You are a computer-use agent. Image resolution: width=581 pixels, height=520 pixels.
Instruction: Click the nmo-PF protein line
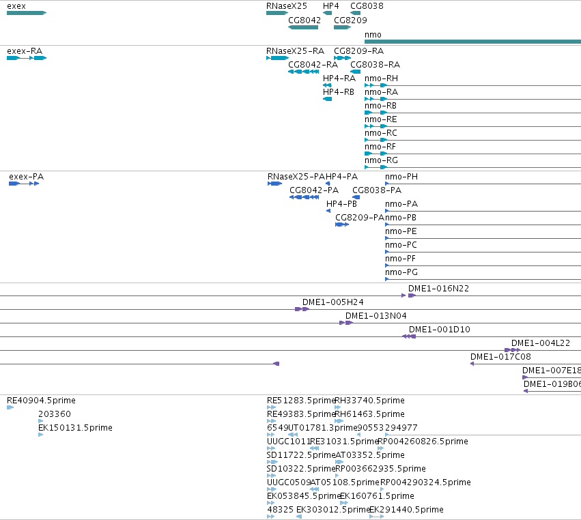tap(483, 265)
